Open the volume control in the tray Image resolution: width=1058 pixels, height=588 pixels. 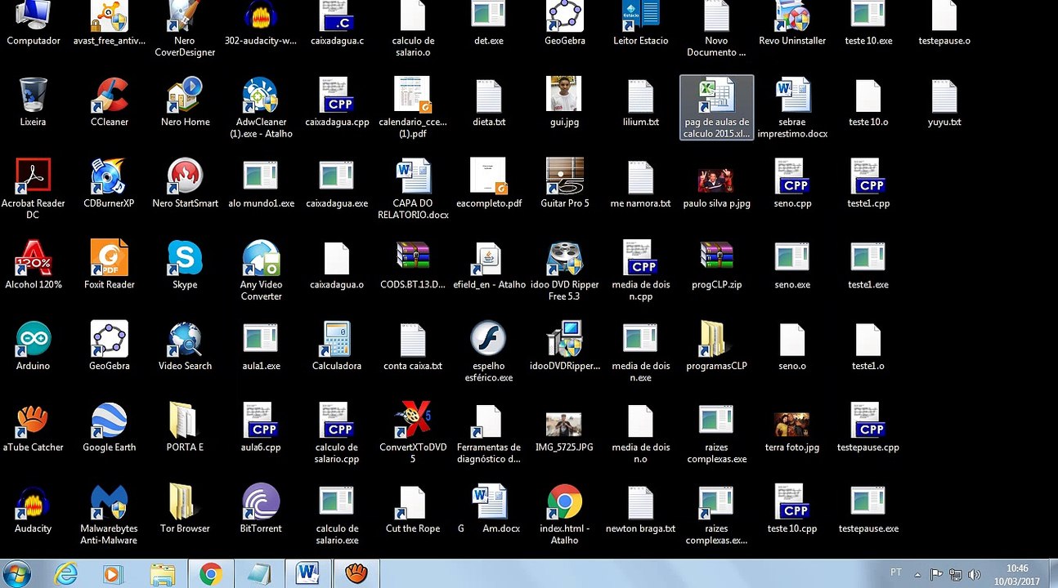(975, 574)
